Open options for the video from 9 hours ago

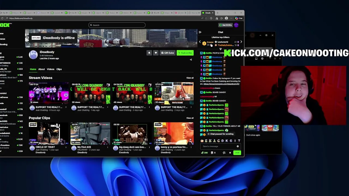click(66, 107)
